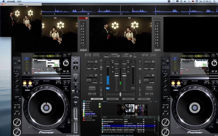Image resolution: width=218 pixels, height=136 pixels.
Task: Open the Help menu in menu bar
Action: (x=19, y=1)
